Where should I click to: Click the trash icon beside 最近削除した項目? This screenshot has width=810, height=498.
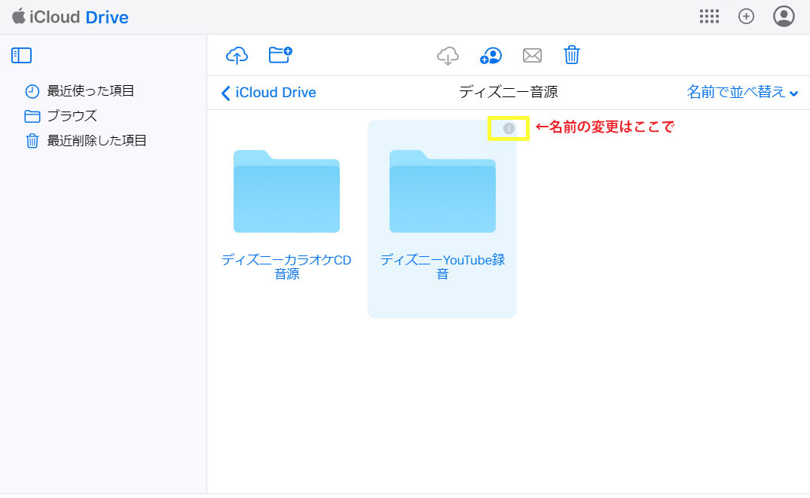pos(32,141)
